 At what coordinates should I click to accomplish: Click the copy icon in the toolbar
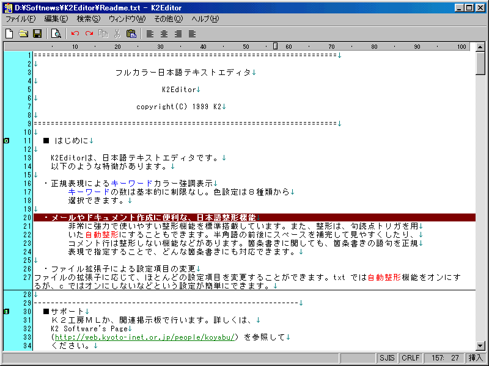(103, 34)
